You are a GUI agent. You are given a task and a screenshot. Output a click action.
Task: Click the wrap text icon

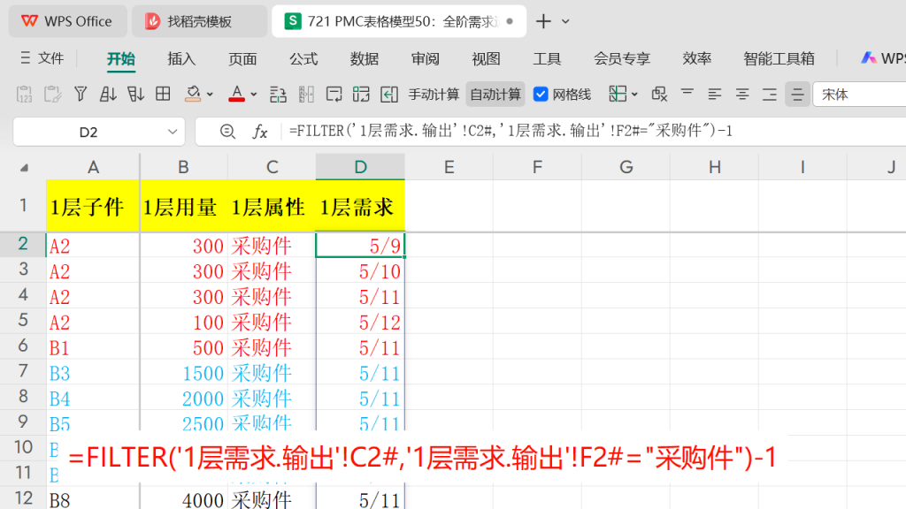tap(334, 94)
